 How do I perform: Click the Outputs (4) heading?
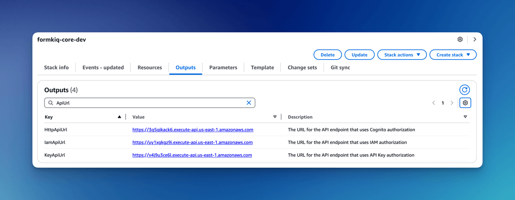61,90
